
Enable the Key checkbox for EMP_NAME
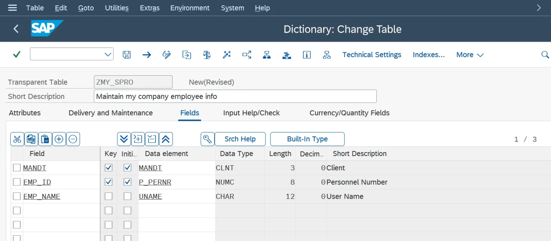click(x=109, y=196)
